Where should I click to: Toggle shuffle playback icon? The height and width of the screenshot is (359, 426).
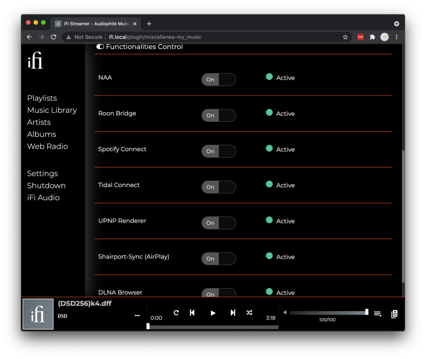[249, 313]
